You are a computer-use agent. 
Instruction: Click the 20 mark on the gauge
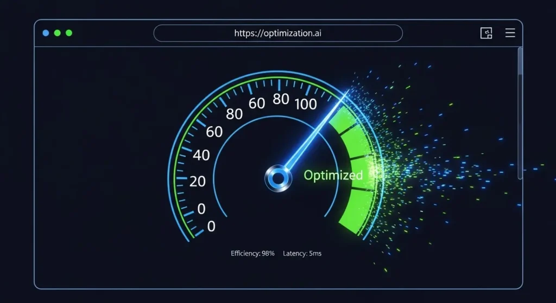tap(198, 182)
